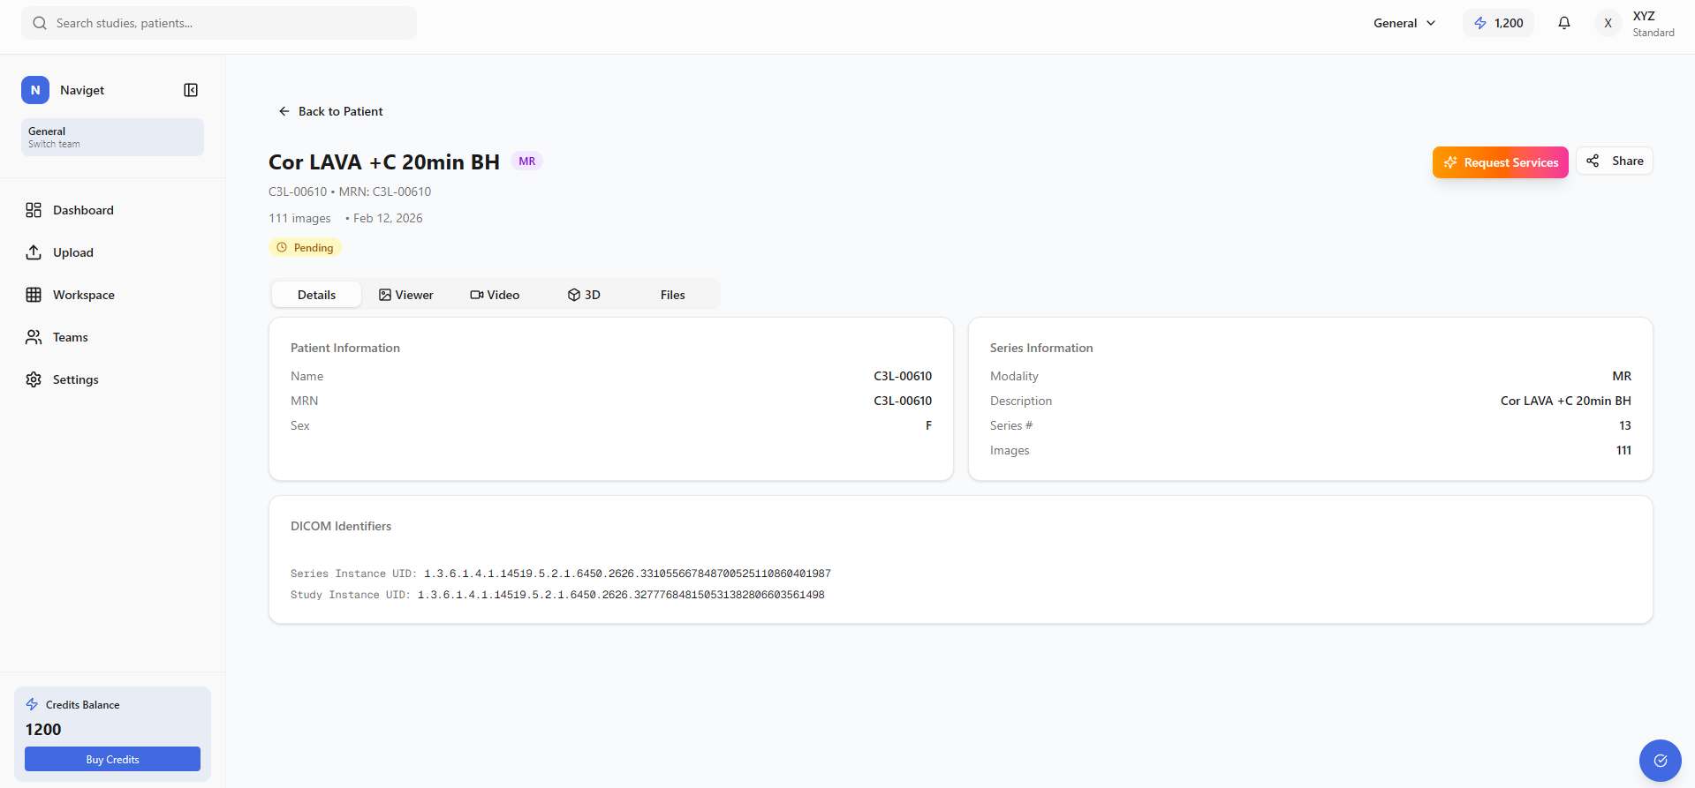Open Workspace from the sidebar

click(83, 295)
